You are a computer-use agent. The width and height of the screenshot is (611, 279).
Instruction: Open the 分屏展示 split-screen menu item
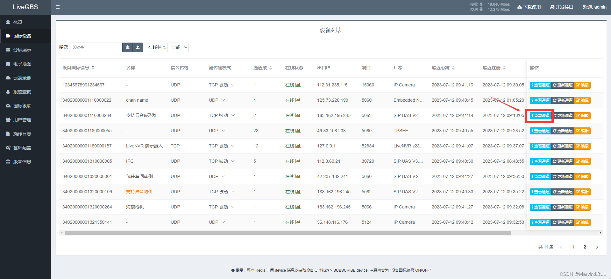coord(25,50)
